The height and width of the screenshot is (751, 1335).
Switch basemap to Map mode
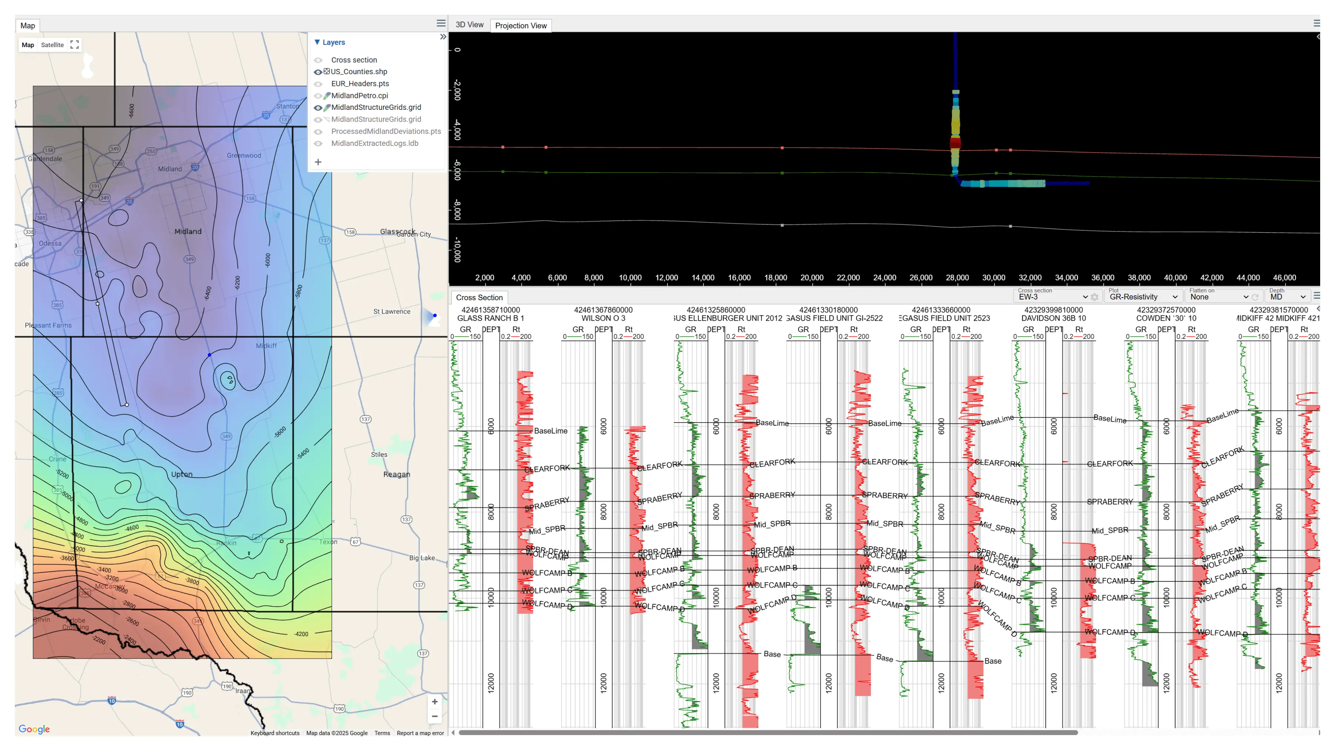27,45
